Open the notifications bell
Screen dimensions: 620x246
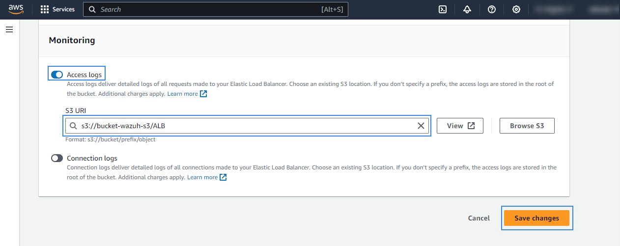click(x=467, y=9)
